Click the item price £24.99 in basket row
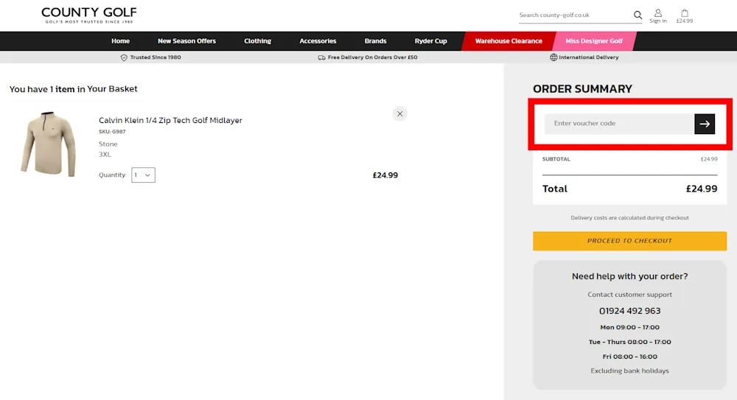 (385, 175)
